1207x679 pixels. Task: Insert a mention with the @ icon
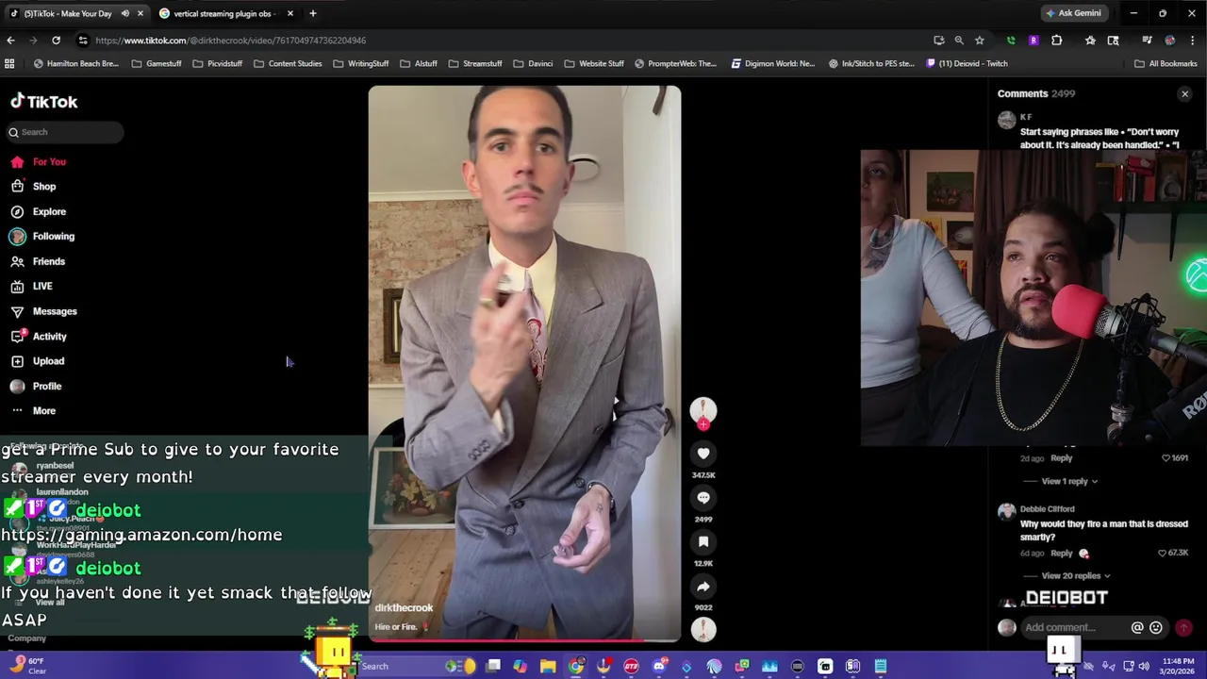1137,628
